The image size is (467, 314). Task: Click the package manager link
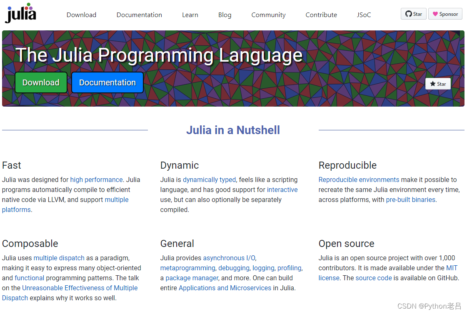(x=192, y=278)
